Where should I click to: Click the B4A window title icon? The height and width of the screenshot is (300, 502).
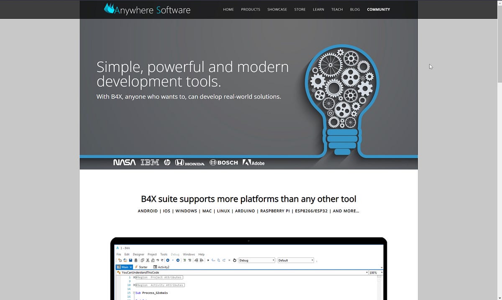click(x=118, y=248)
